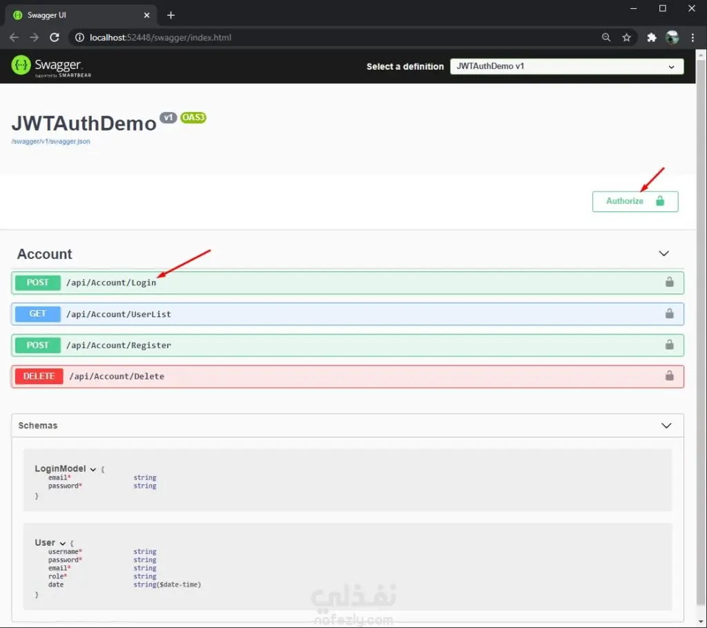The width and height of the screenshot is (707, 628).
Task: Click the 'date' field in User schema
Action: (56, 584)
